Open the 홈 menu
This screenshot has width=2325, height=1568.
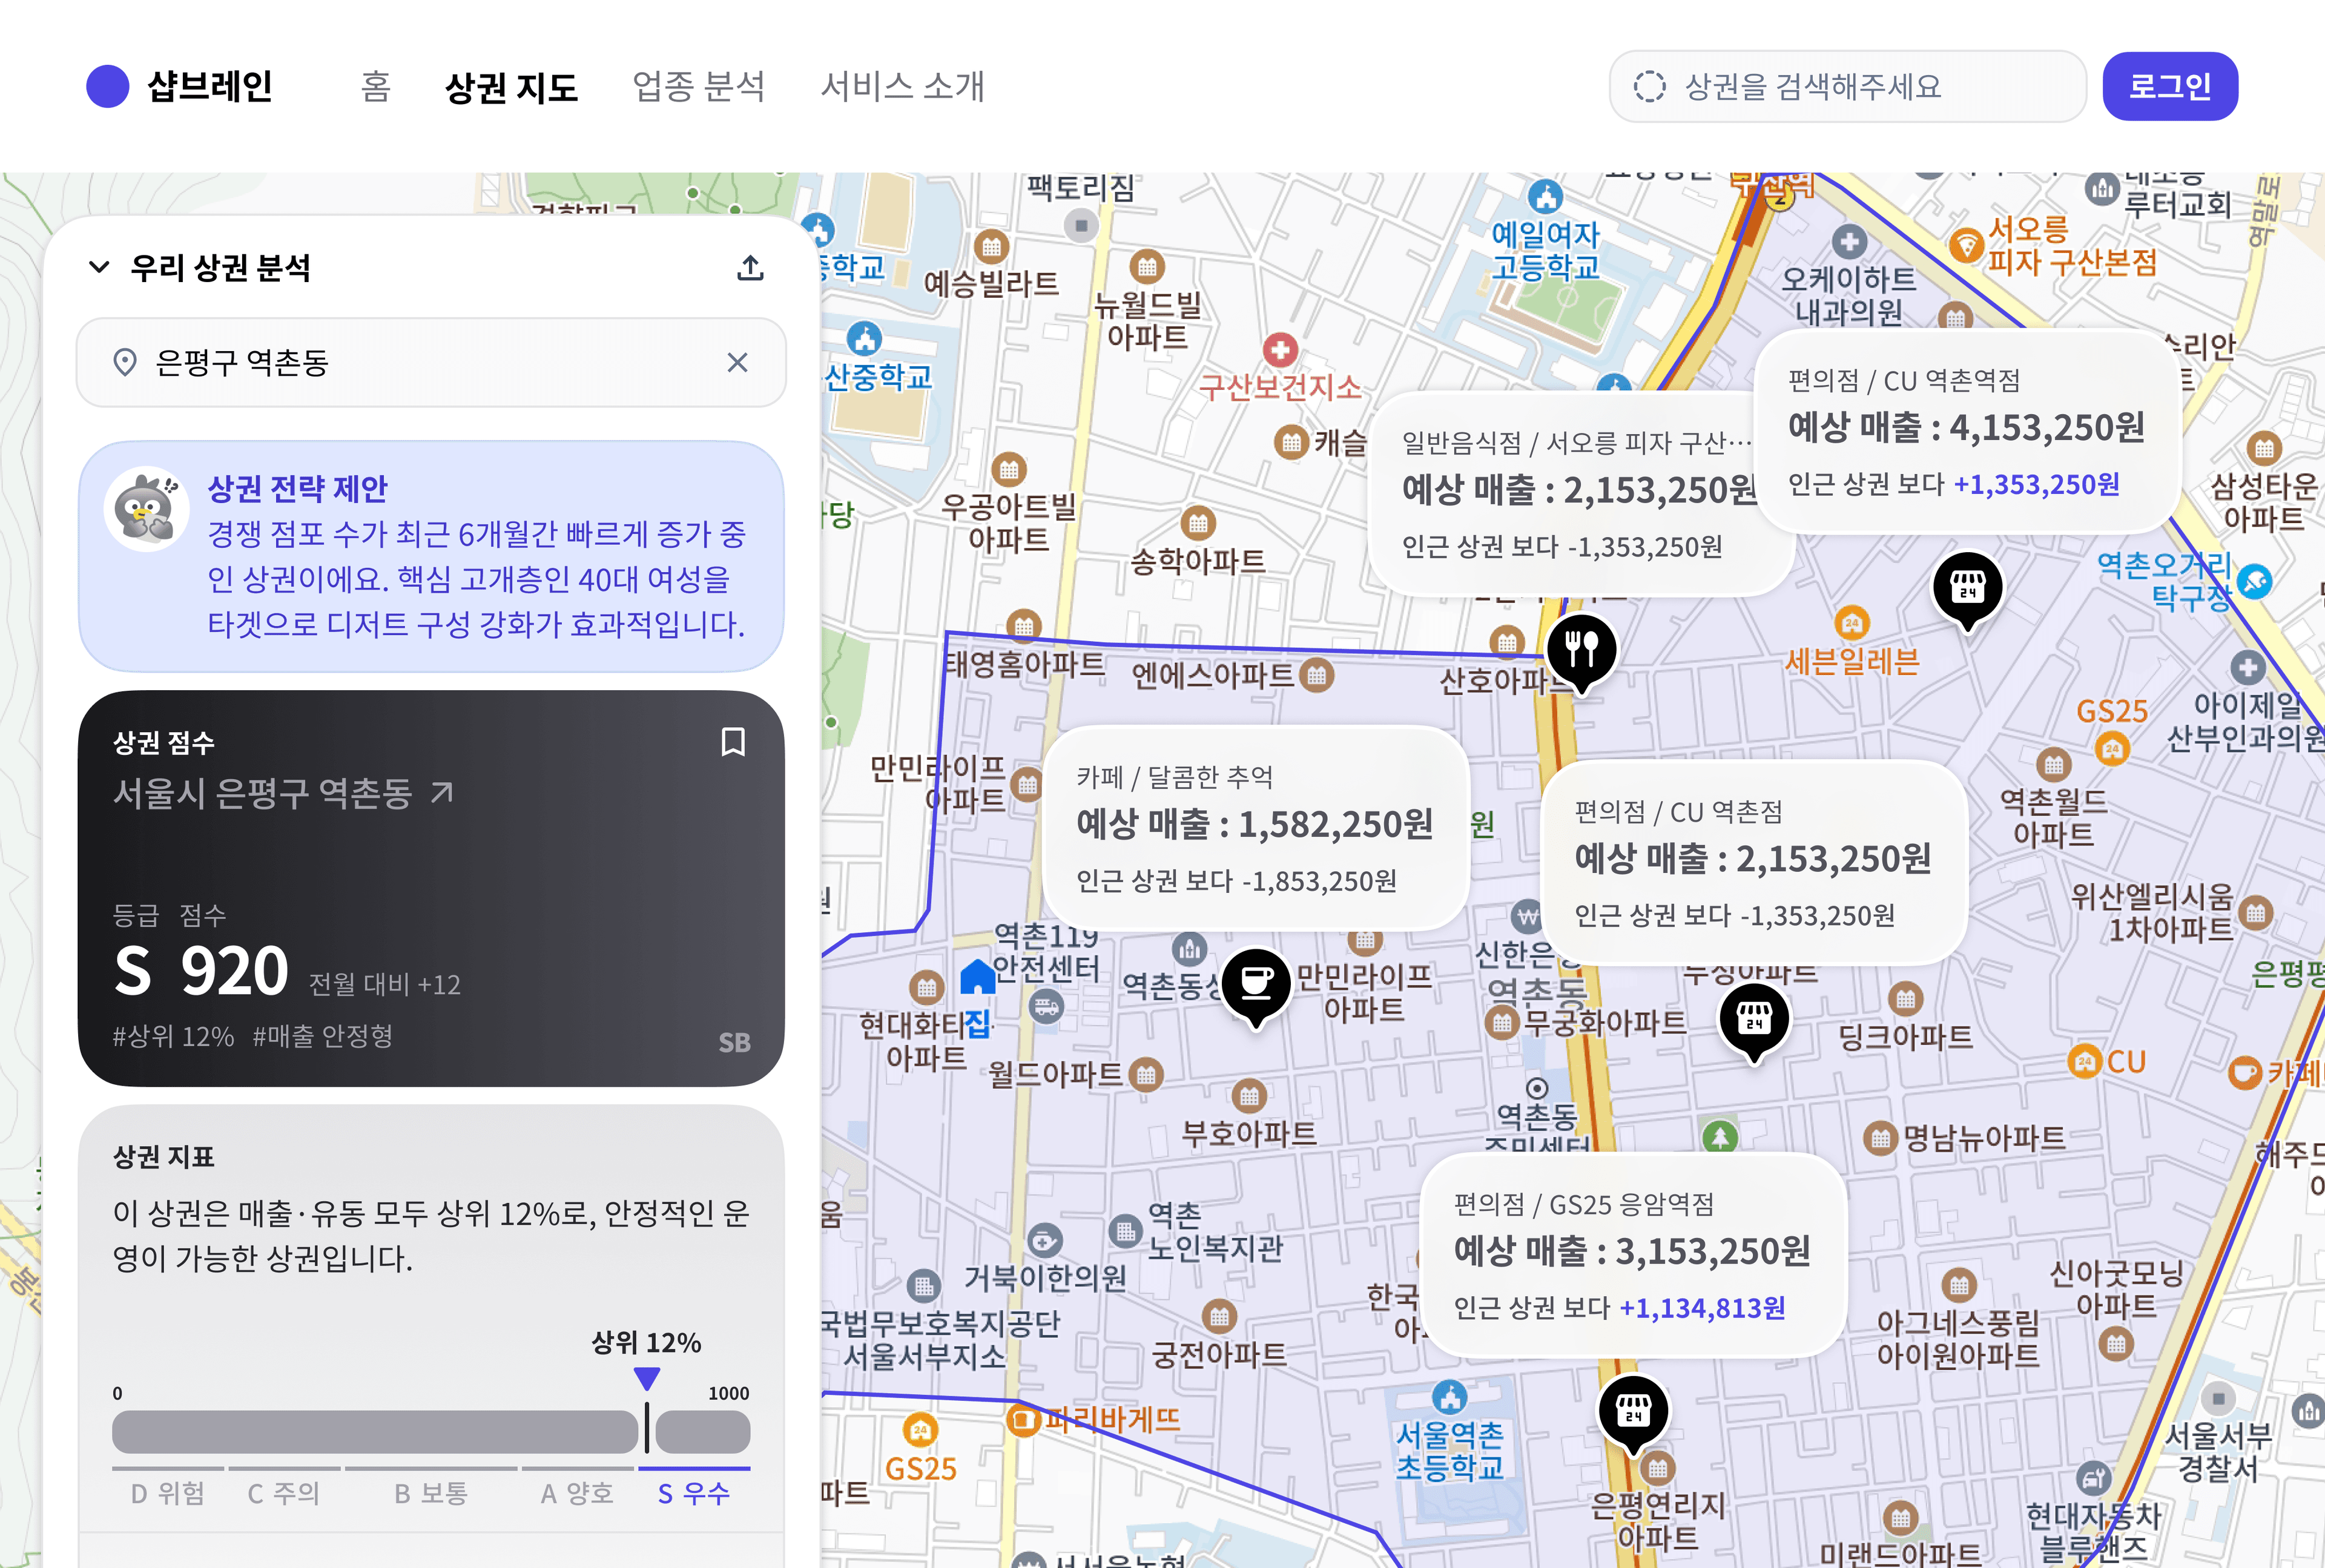(x=375, y=86)
